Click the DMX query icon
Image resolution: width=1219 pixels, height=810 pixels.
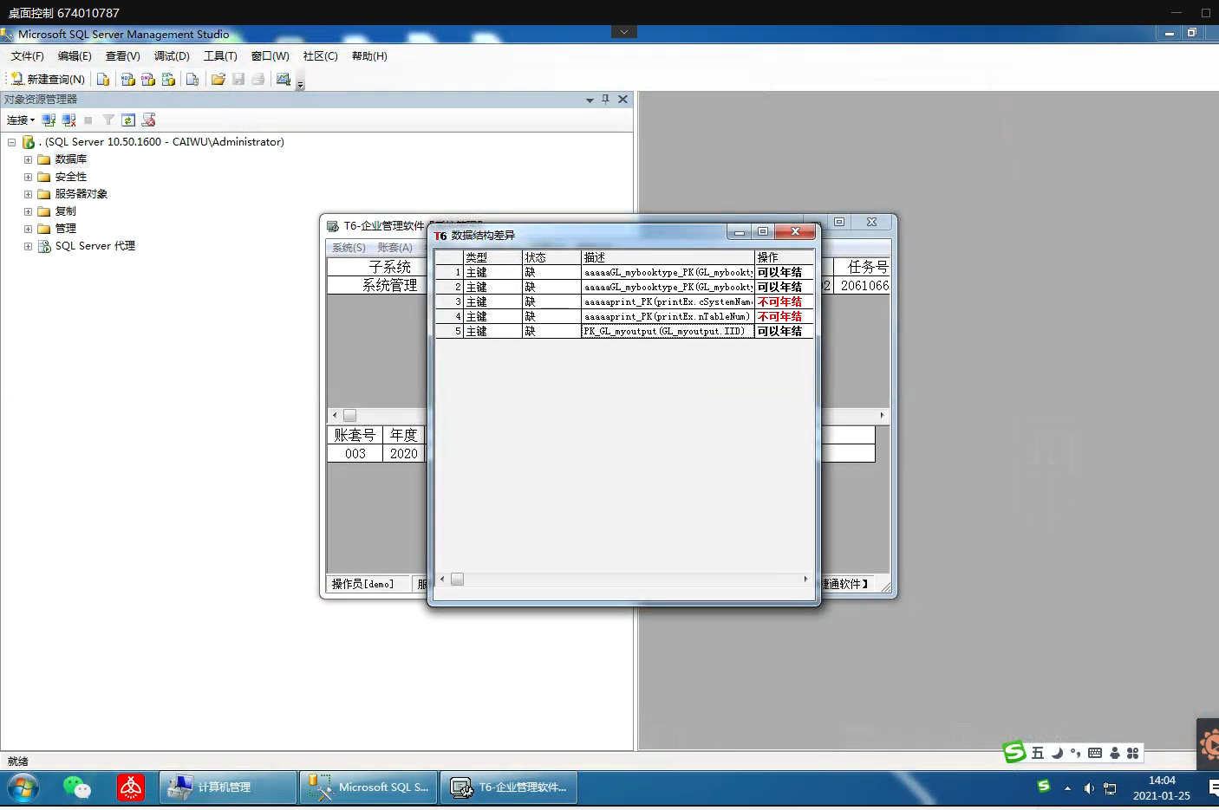[x=148, y=79]
